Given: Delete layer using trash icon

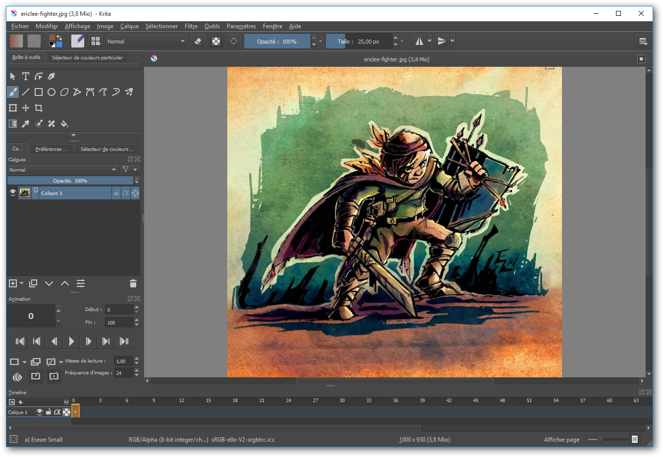Looking at the screenshot, I should point(133,283).
